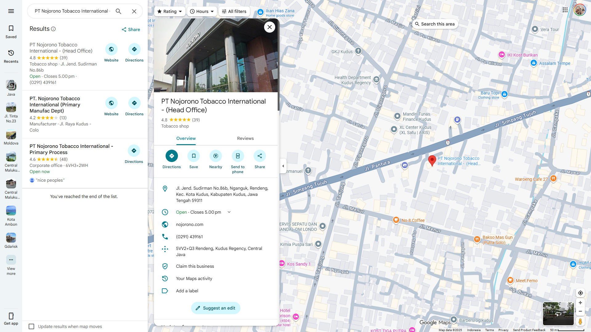The height and width of the screenshot is (332, 591).
Task: Click Search this area button
Action: [435, 24]
